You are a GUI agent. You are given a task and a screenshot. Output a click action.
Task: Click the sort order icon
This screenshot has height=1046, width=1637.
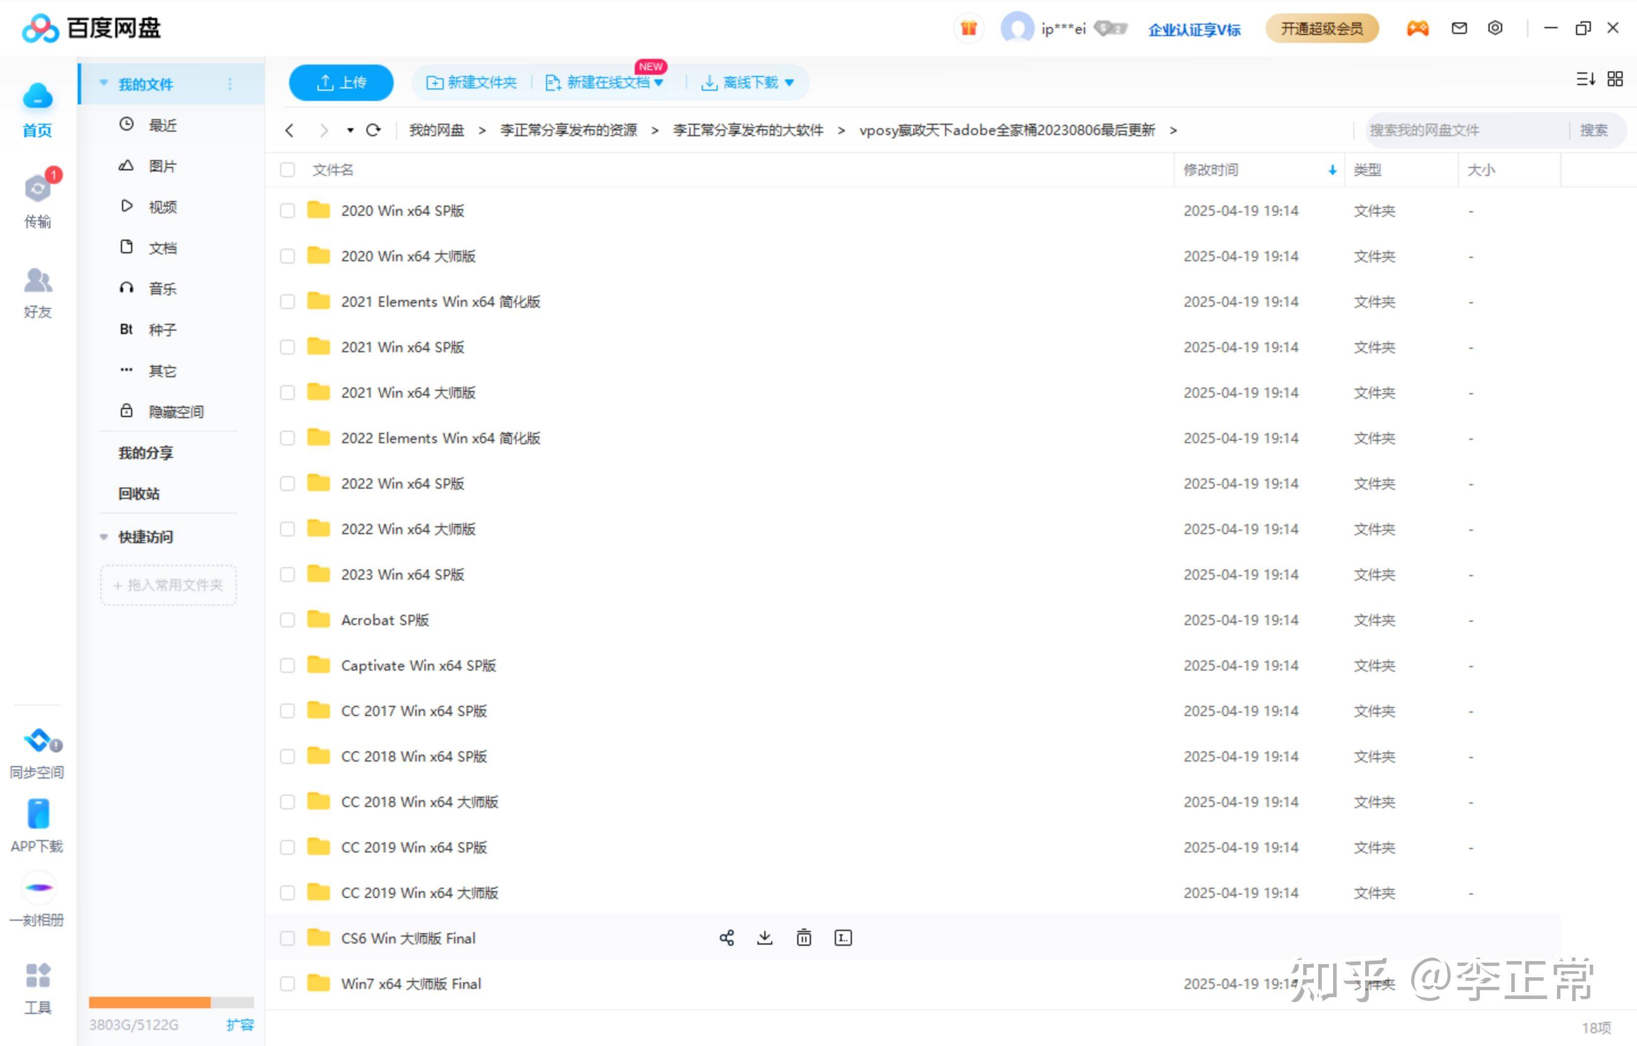pyautogui.click(x=1585, y=79)
